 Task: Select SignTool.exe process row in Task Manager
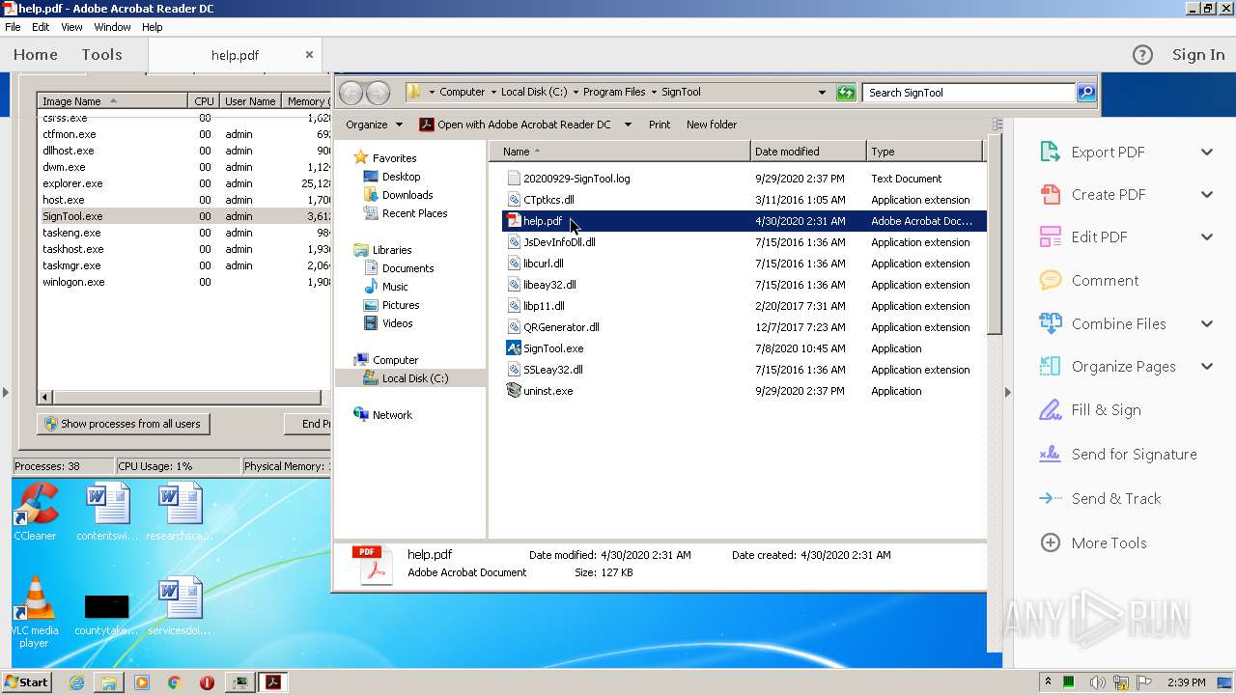[x=183, y=216]
